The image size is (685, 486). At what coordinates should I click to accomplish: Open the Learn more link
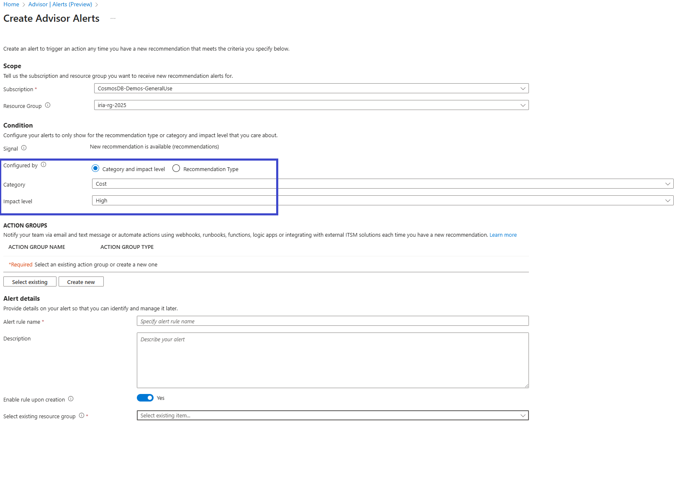click(x=503, y=235)
